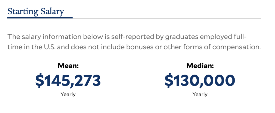Click the dollar sign of the median value

(x=168, y=81)
